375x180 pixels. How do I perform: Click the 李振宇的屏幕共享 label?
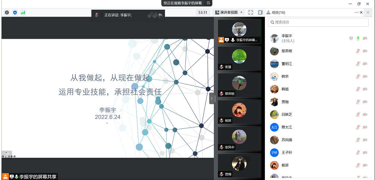[37, 177]
